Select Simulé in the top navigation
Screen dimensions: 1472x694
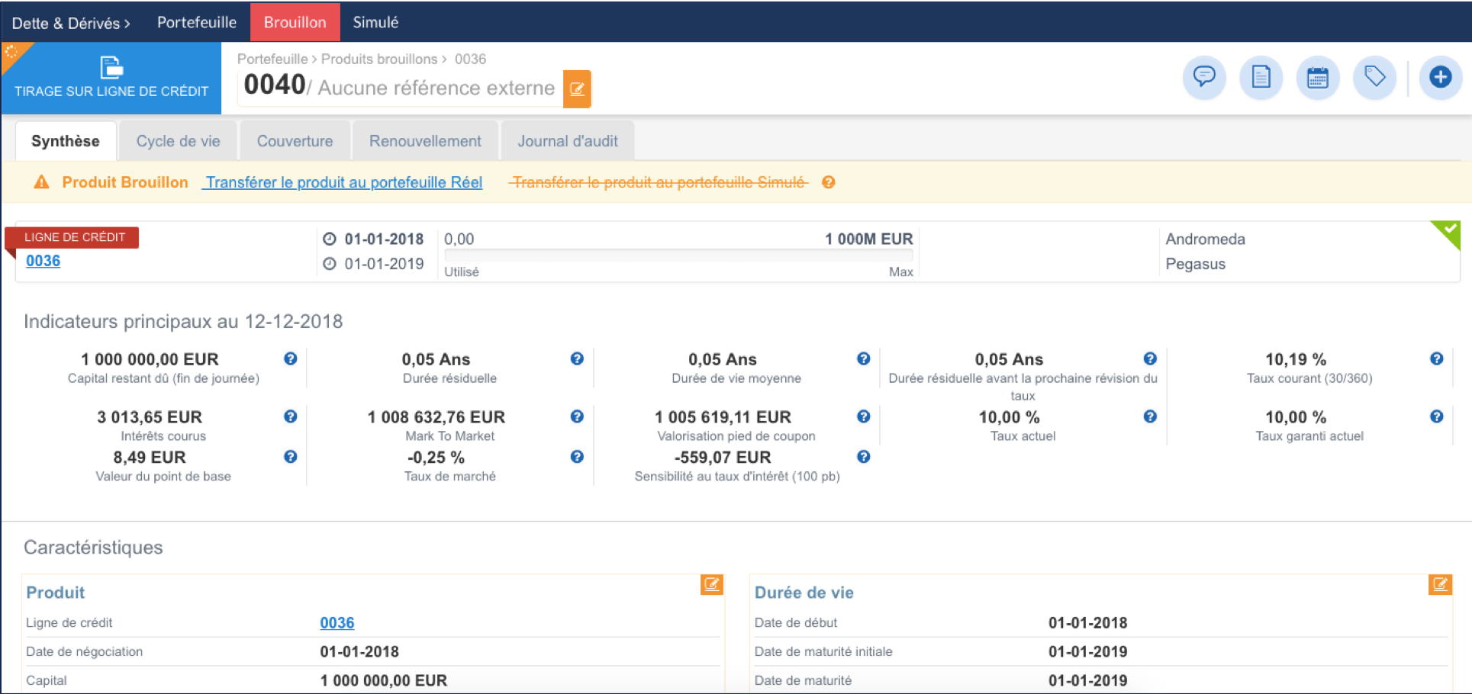point(375,22)
